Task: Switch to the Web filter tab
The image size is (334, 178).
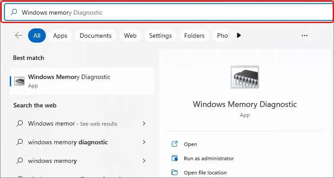Action: coord(130,36)
